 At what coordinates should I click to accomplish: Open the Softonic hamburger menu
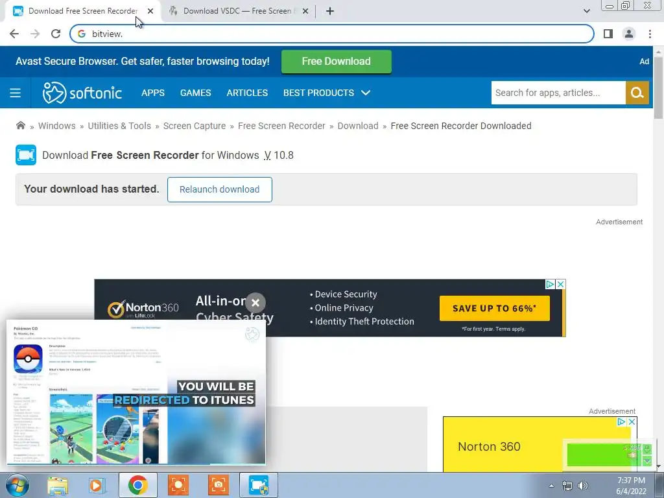pyautogui.click(x=16, y=93)
